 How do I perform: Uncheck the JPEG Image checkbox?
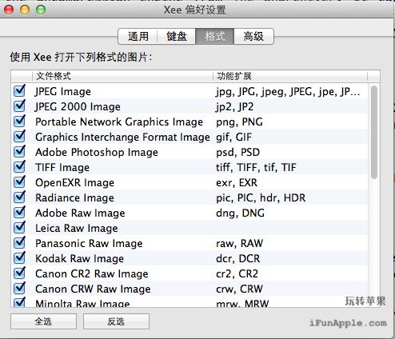pyautogui.click(x=20, y=91)
